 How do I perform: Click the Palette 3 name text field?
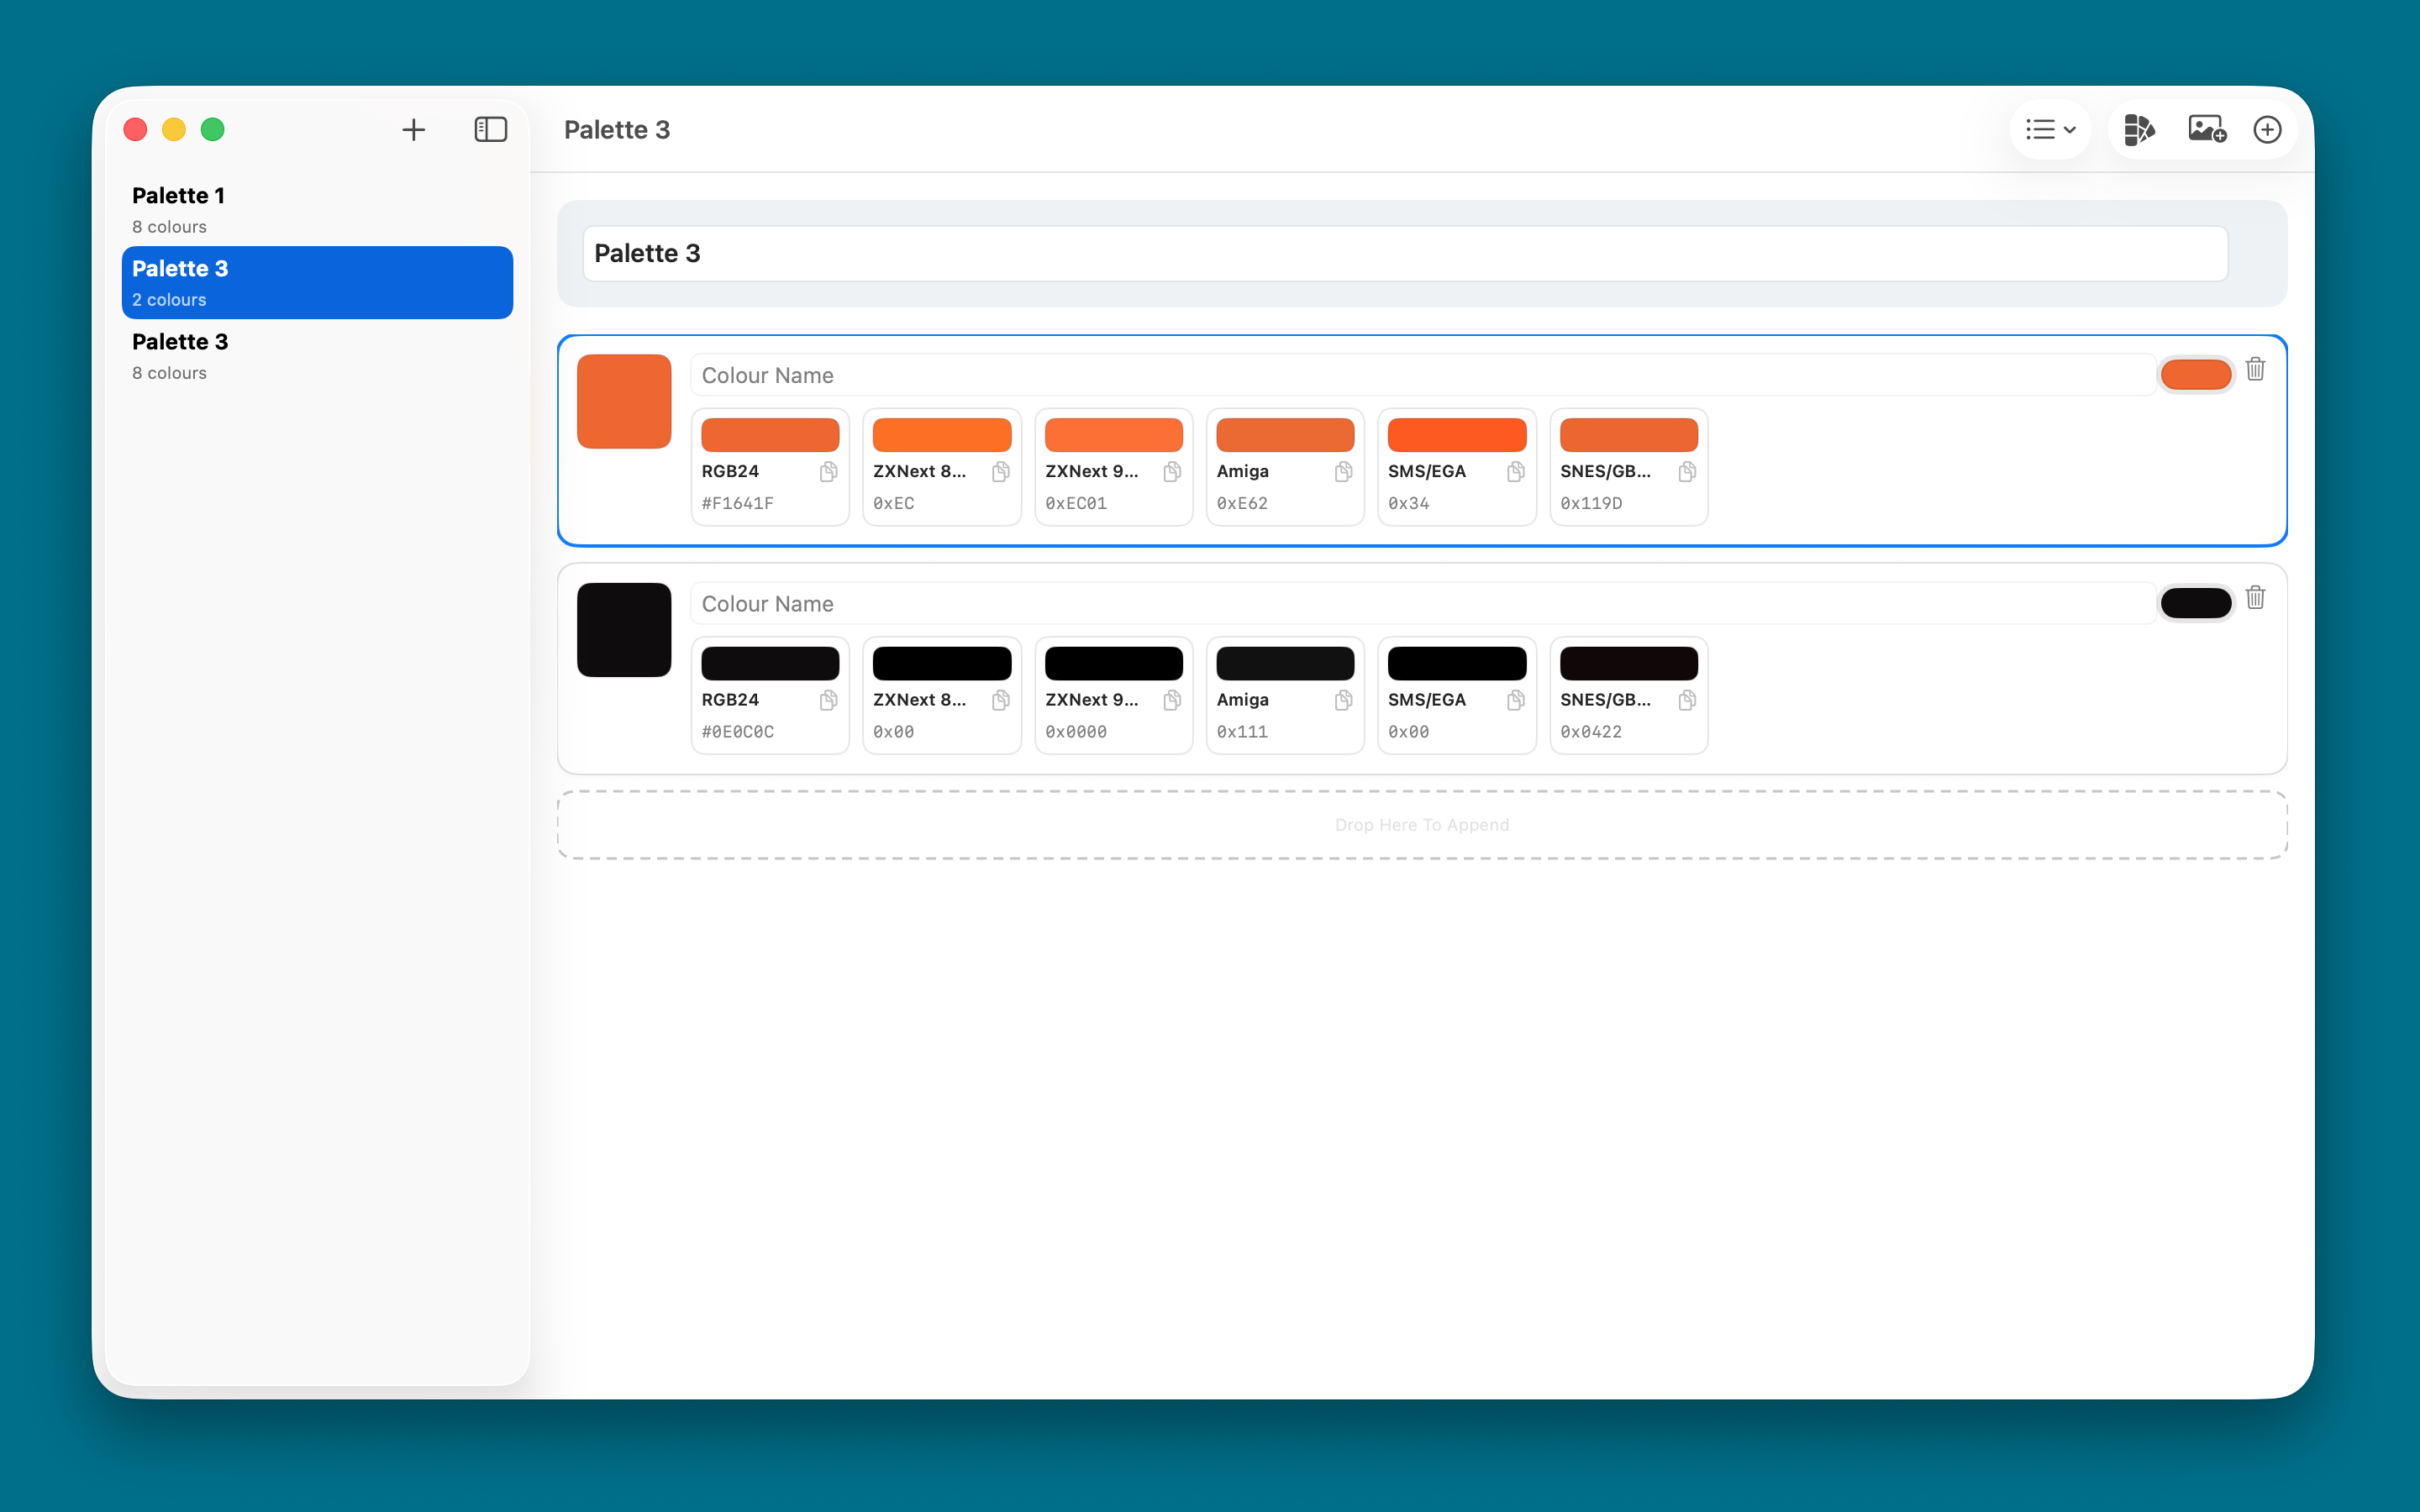1404,254
